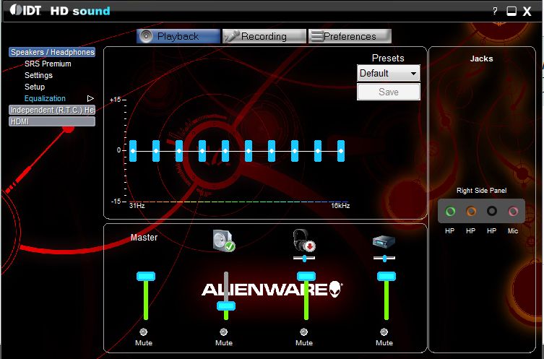Click the pink Mic jack
The width and height of the screenshot is (544, 359).
[x=513, y=211]
